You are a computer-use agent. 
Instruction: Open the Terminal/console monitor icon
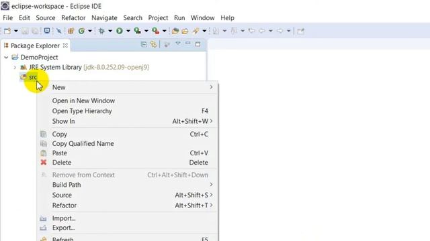click(47, 31)
